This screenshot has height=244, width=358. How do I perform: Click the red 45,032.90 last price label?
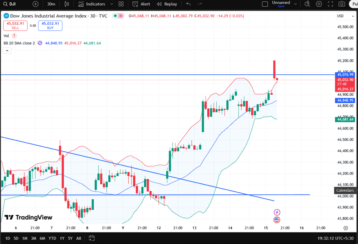point(345,80)
